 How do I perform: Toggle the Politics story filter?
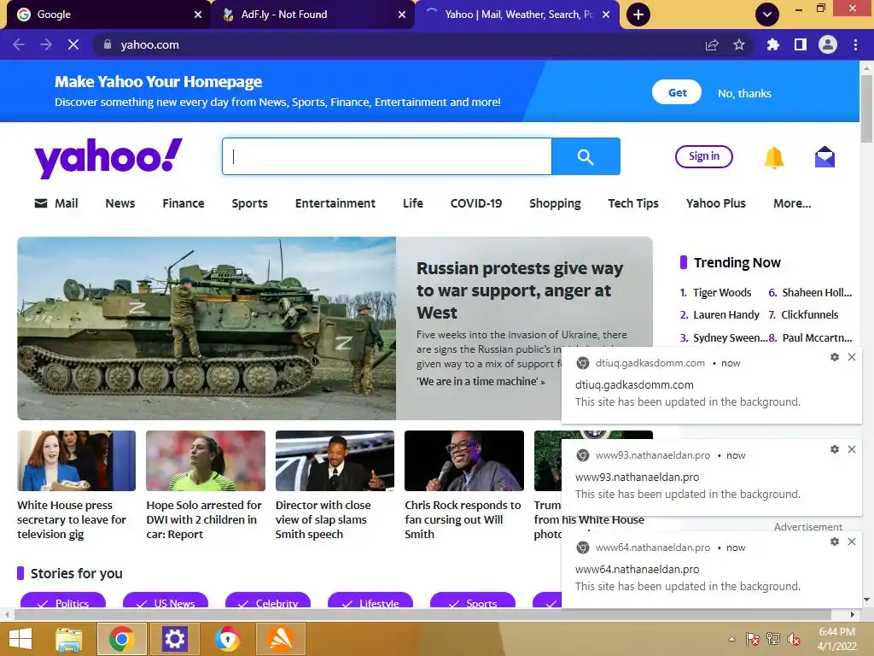point(63,600)
